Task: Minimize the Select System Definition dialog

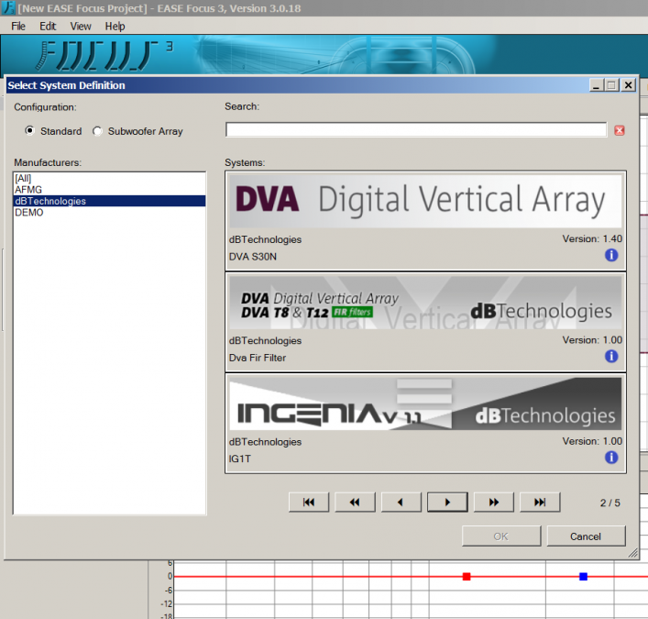Action: coord(596,85)
